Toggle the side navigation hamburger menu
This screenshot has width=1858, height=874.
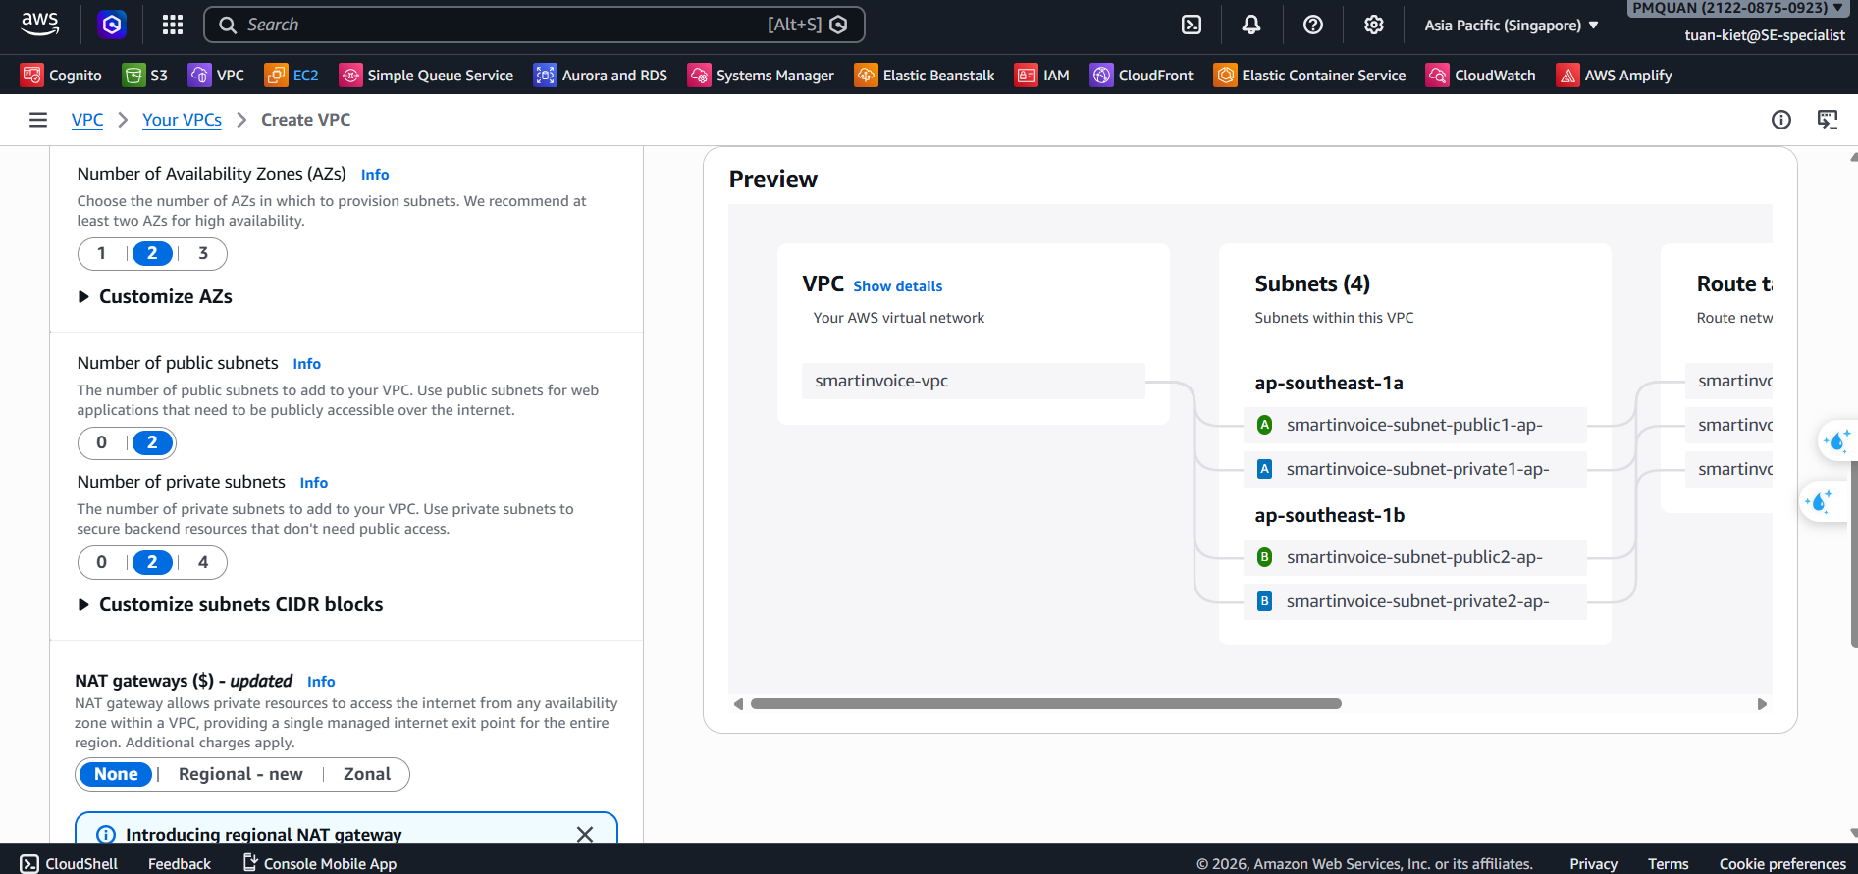[x=38, y=120]
